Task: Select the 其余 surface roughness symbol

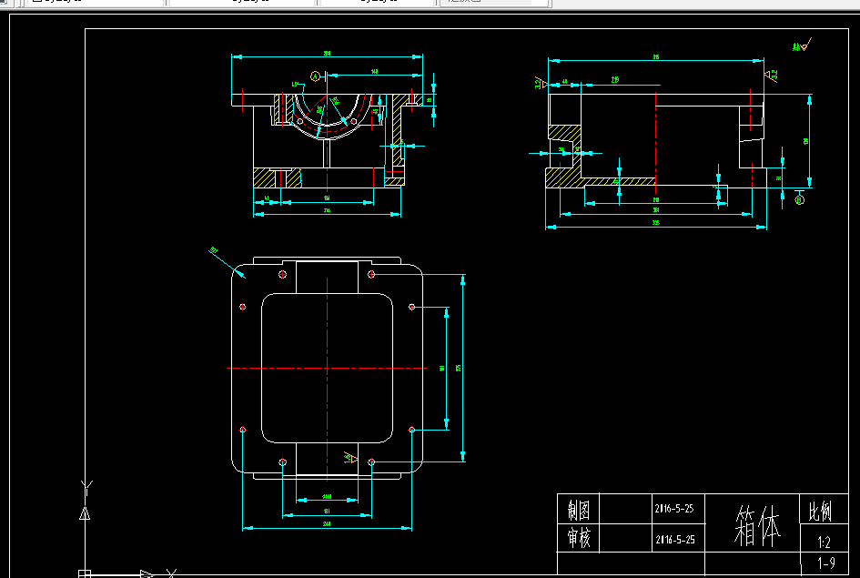Action: [802, 45]
